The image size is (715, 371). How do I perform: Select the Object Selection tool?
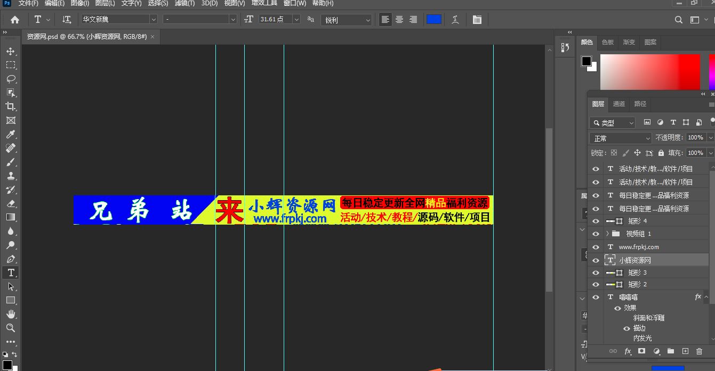pos(11,93)
